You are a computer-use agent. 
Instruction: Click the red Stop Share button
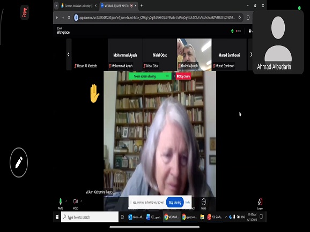click(183, 76)
